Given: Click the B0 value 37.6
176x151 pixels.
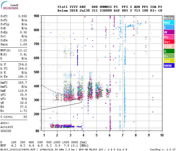Looking at the screenshot, I should pyautogui.click(x=23, y=107).
